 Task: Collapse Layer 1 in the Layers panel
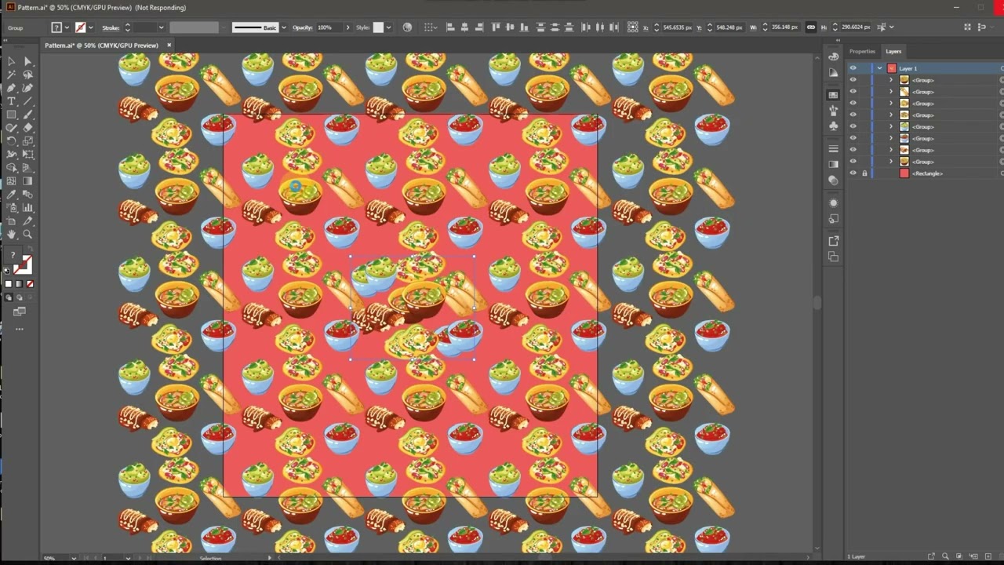pyautogui.click(x=879, y=67)
